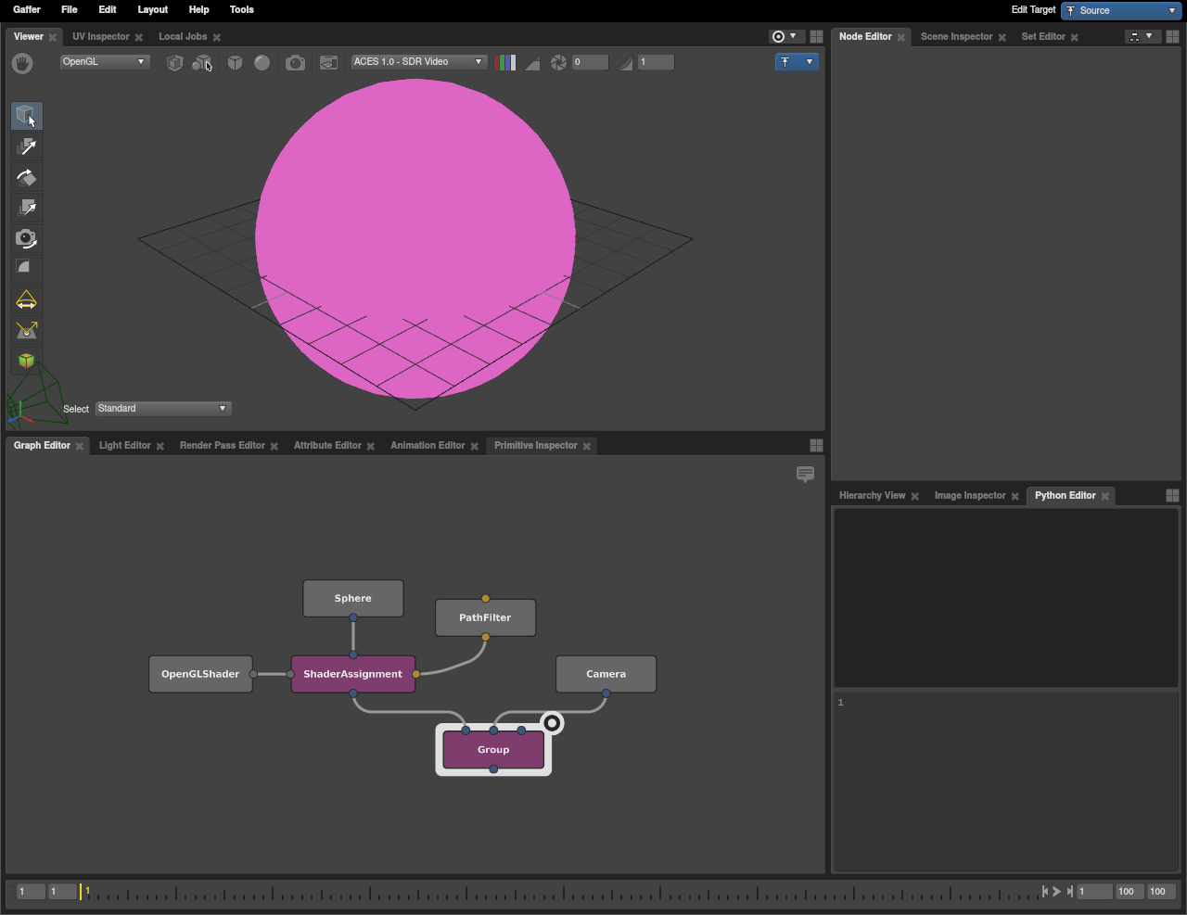Open the OpenGL renderer dropdown
1187x915 pixels.
click(x=104, y=62)
